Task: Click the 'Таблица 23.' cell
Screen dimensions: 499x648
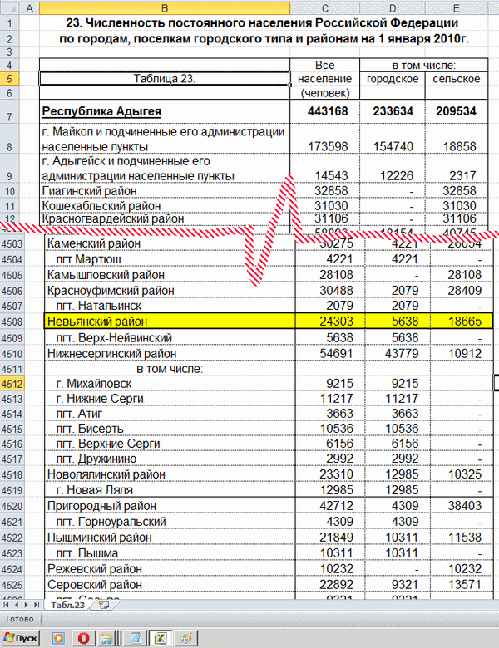Action: tap(165, 79)
